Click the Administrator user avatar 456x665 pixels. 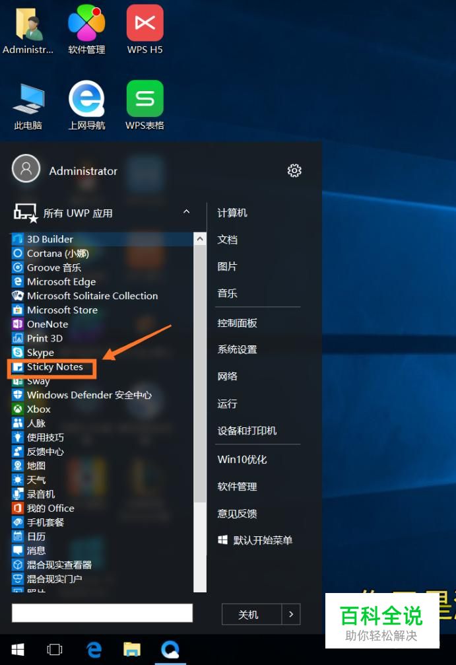pos(26,168)
